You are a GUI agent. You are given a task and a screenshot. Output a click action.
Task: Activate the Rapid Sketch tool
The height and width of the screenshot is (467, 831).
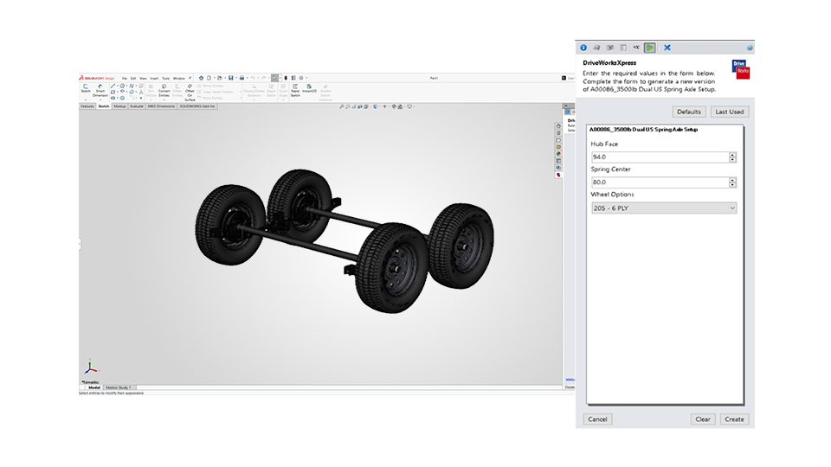[x=294, y=88]
